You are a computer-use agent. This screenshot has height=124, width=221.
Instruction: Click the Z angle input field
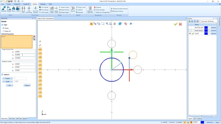click(x=25, y=58)
